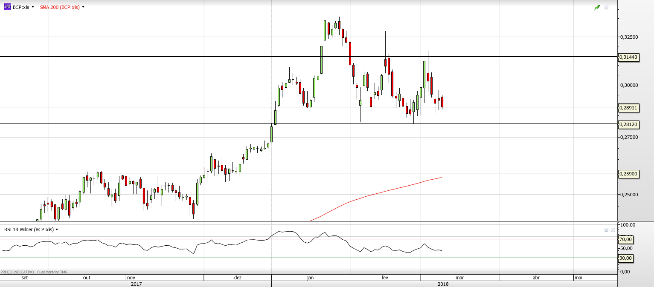Click the purple CFD instrument icon

point(7,7)
